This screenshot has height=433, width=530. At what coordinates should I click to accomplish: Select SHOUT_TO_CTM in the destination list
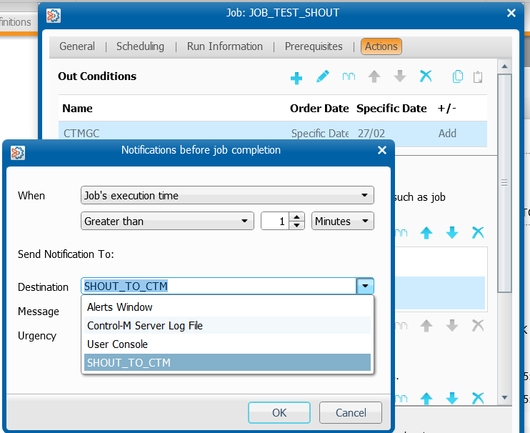(x=227, y=362)
